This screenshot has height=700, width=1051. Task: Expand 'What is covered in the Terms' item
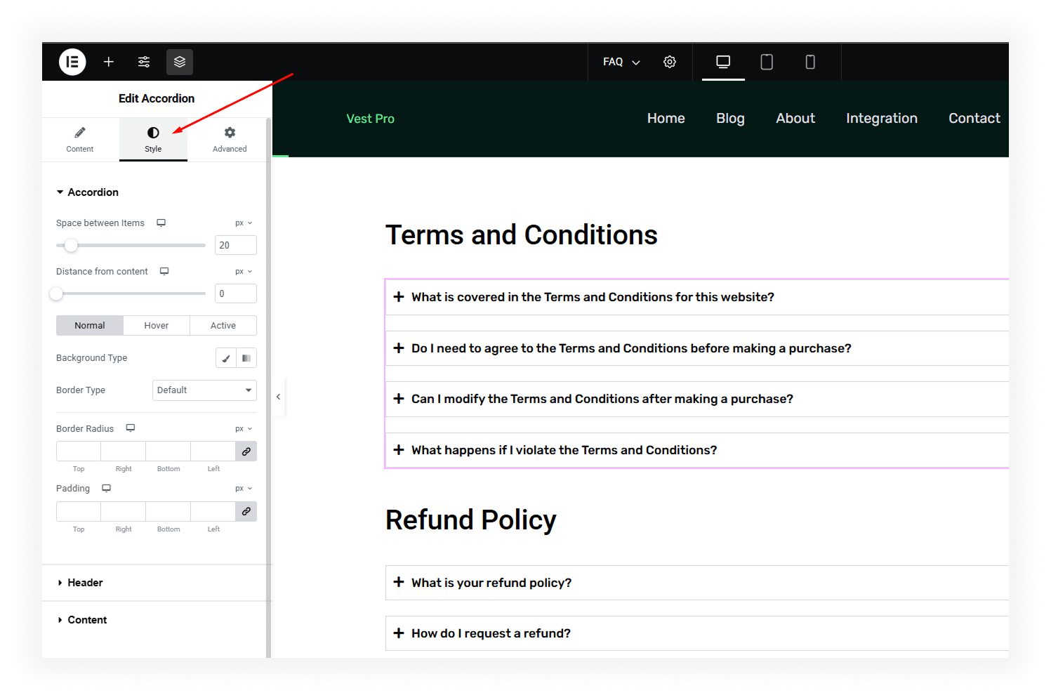coord(697,297)
